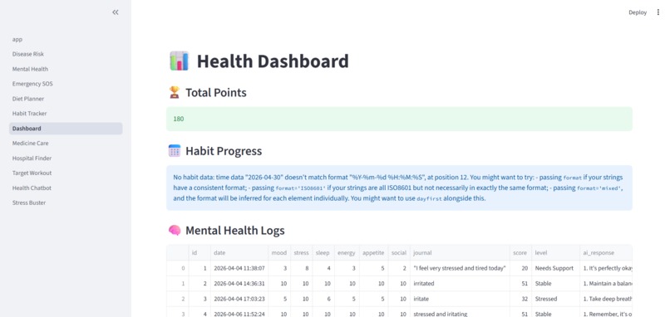
Task: Select date cell 2026-04-04 11:38:07
Action: (239, 268)
